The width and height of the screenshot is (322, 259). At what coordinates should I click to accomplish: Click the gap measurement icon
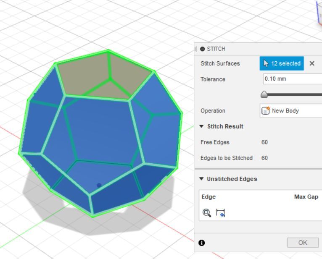click(x=221, y=213)
